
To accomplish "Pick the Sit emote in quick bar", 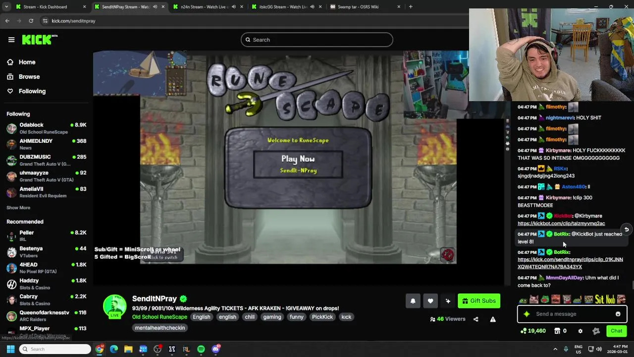I will click(599, 299).
